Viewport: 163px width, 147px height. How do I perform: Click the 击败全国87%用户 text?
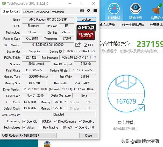(x=126, y=129)
